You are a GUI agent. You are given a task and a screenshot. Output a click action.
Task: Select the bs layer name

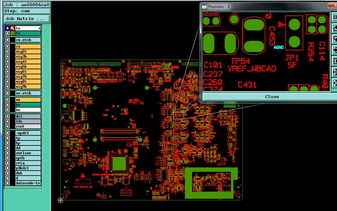tap(28, 105)
